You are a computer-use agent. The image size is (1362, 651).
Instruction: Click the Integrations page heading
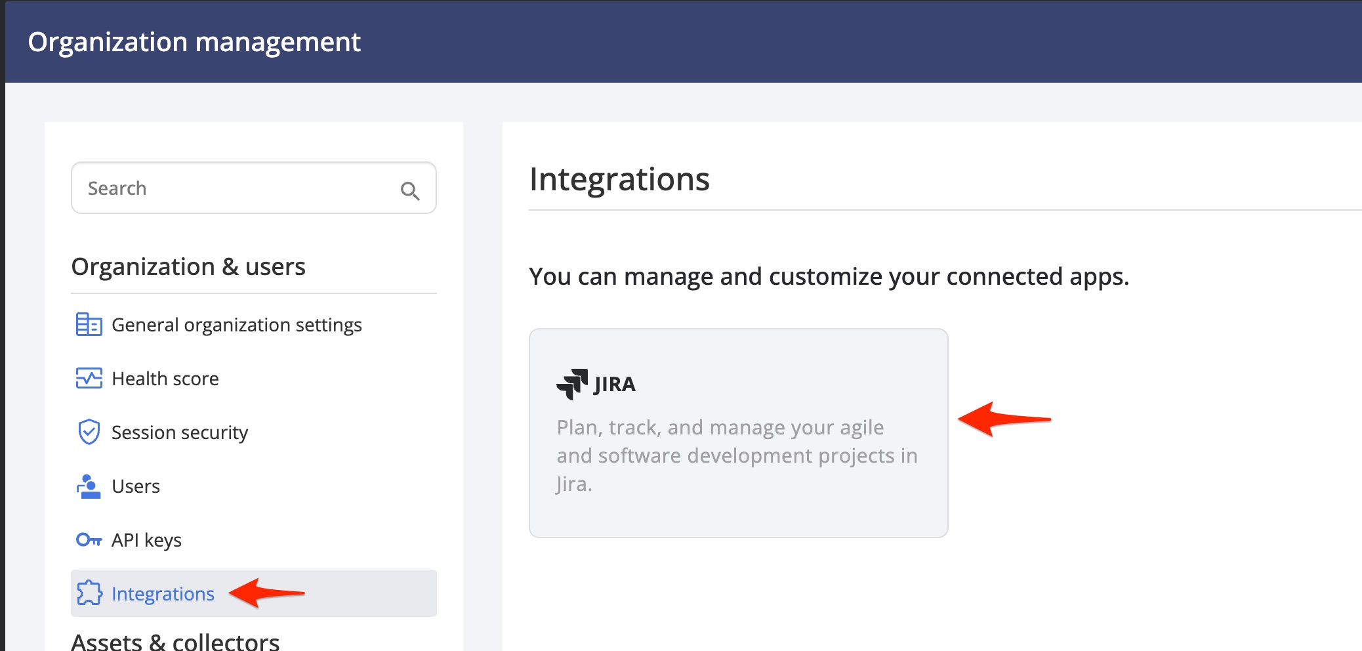pos(619,180)
